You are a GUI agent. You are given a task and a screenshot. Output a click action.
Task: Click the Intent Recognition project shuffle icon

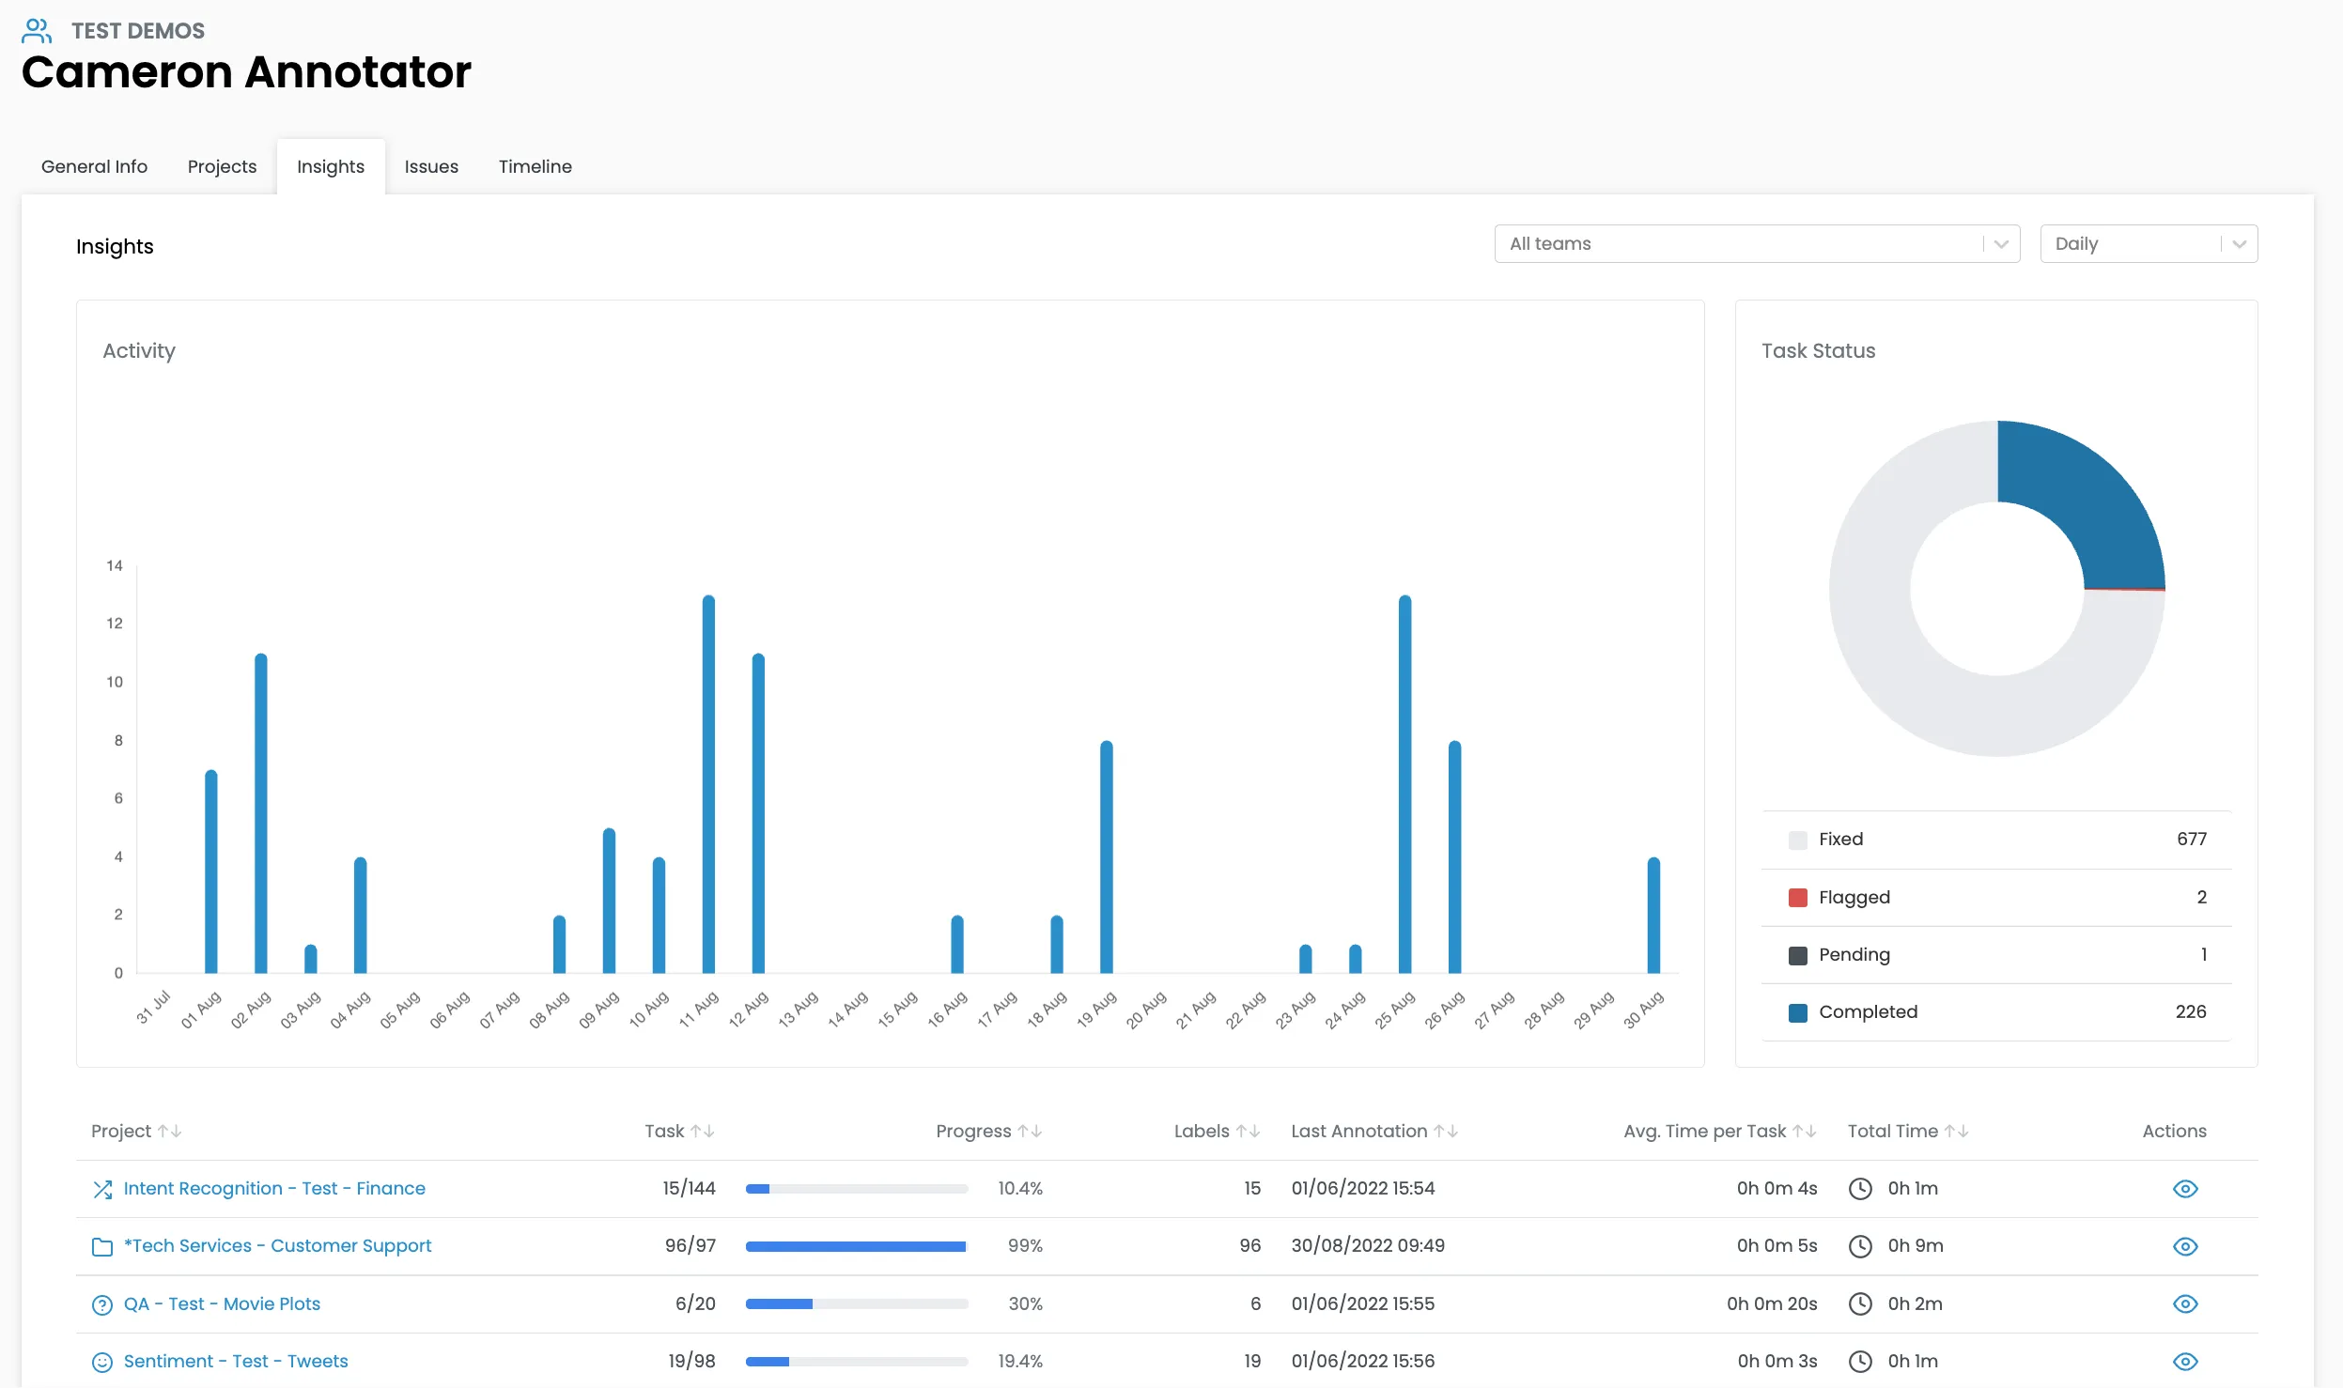(102, 1189)
